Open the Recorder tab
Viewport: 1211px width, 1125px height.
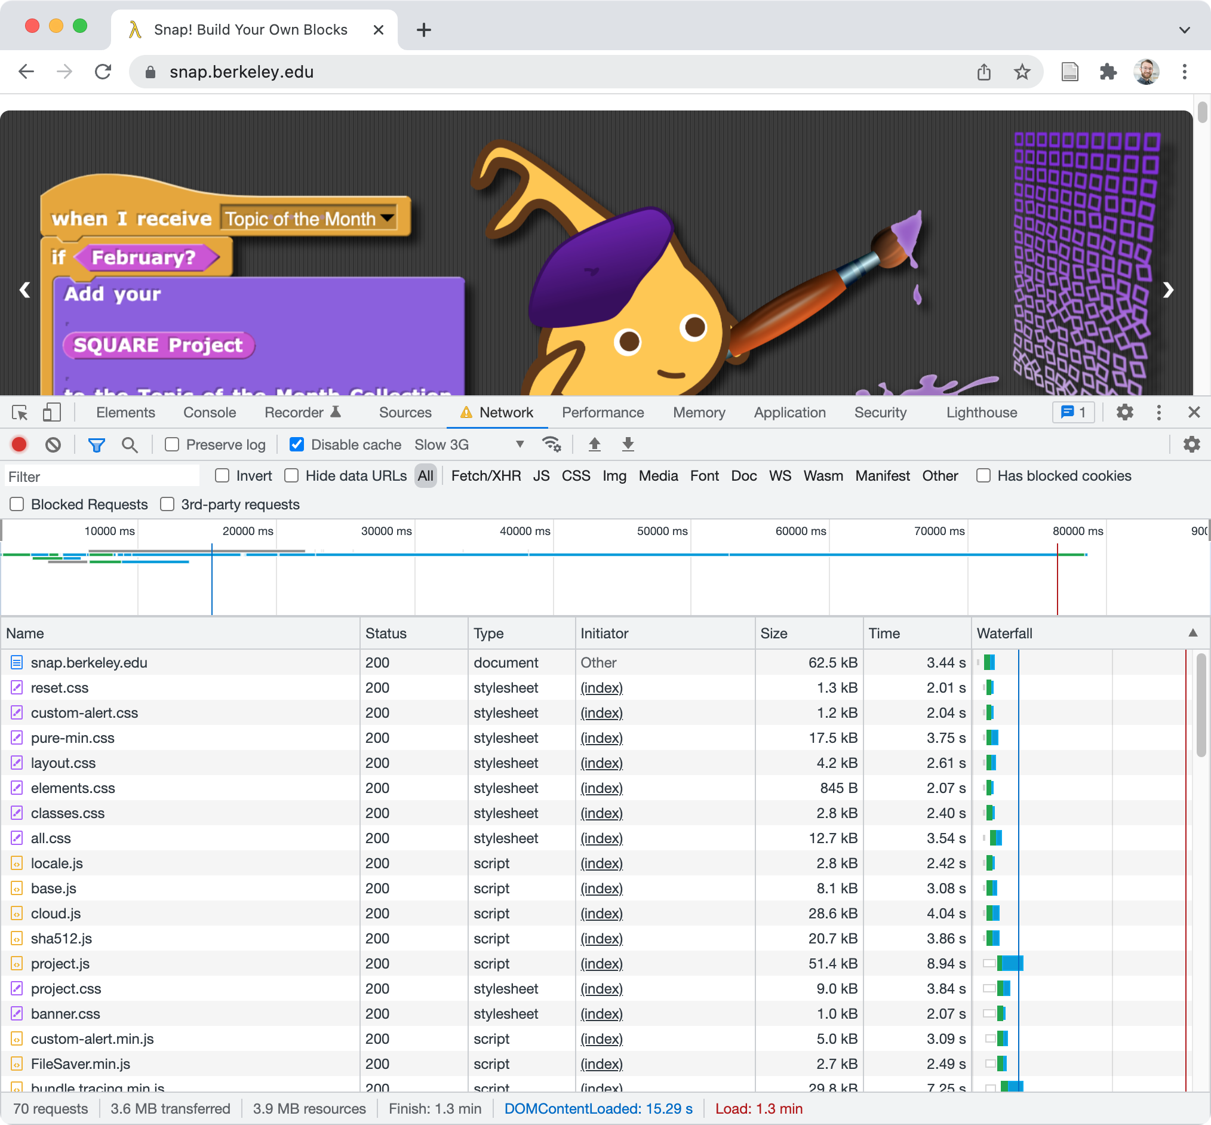[303, 412]
